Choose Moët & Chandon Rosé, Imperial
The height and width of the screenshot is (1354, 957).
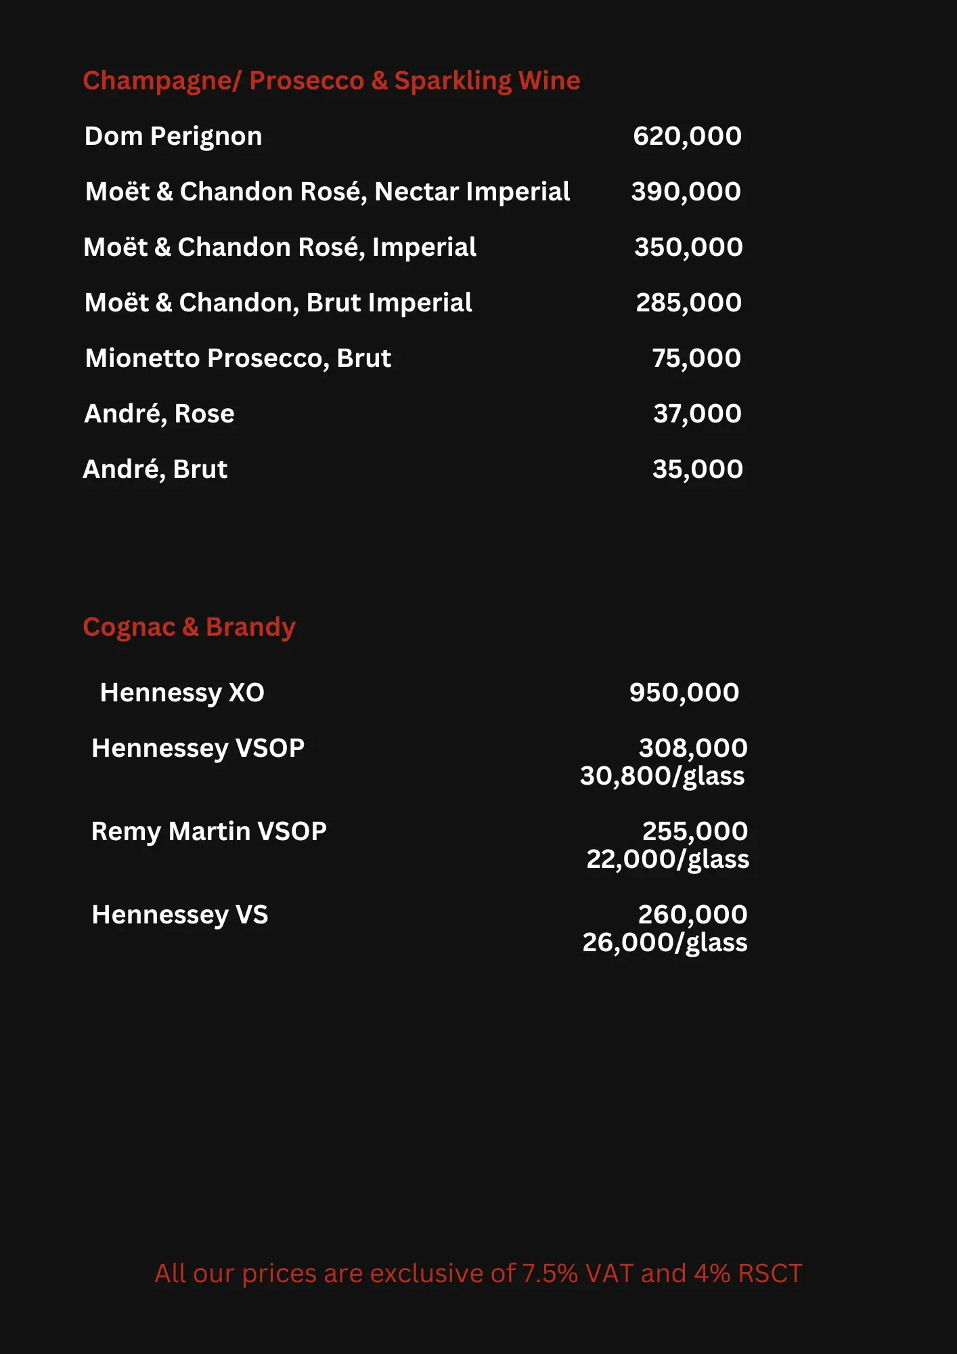pyautogui.click(x=280, y=248)
